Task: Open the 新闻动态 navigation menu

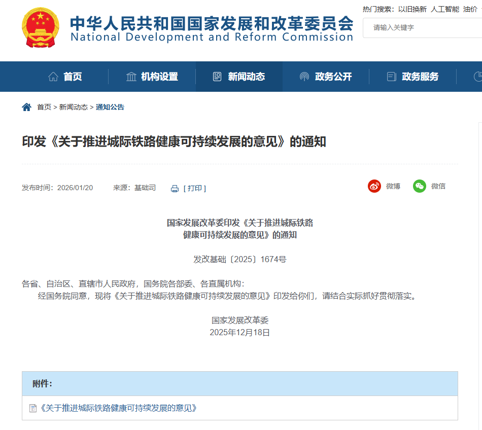Action: coord(247,76)
